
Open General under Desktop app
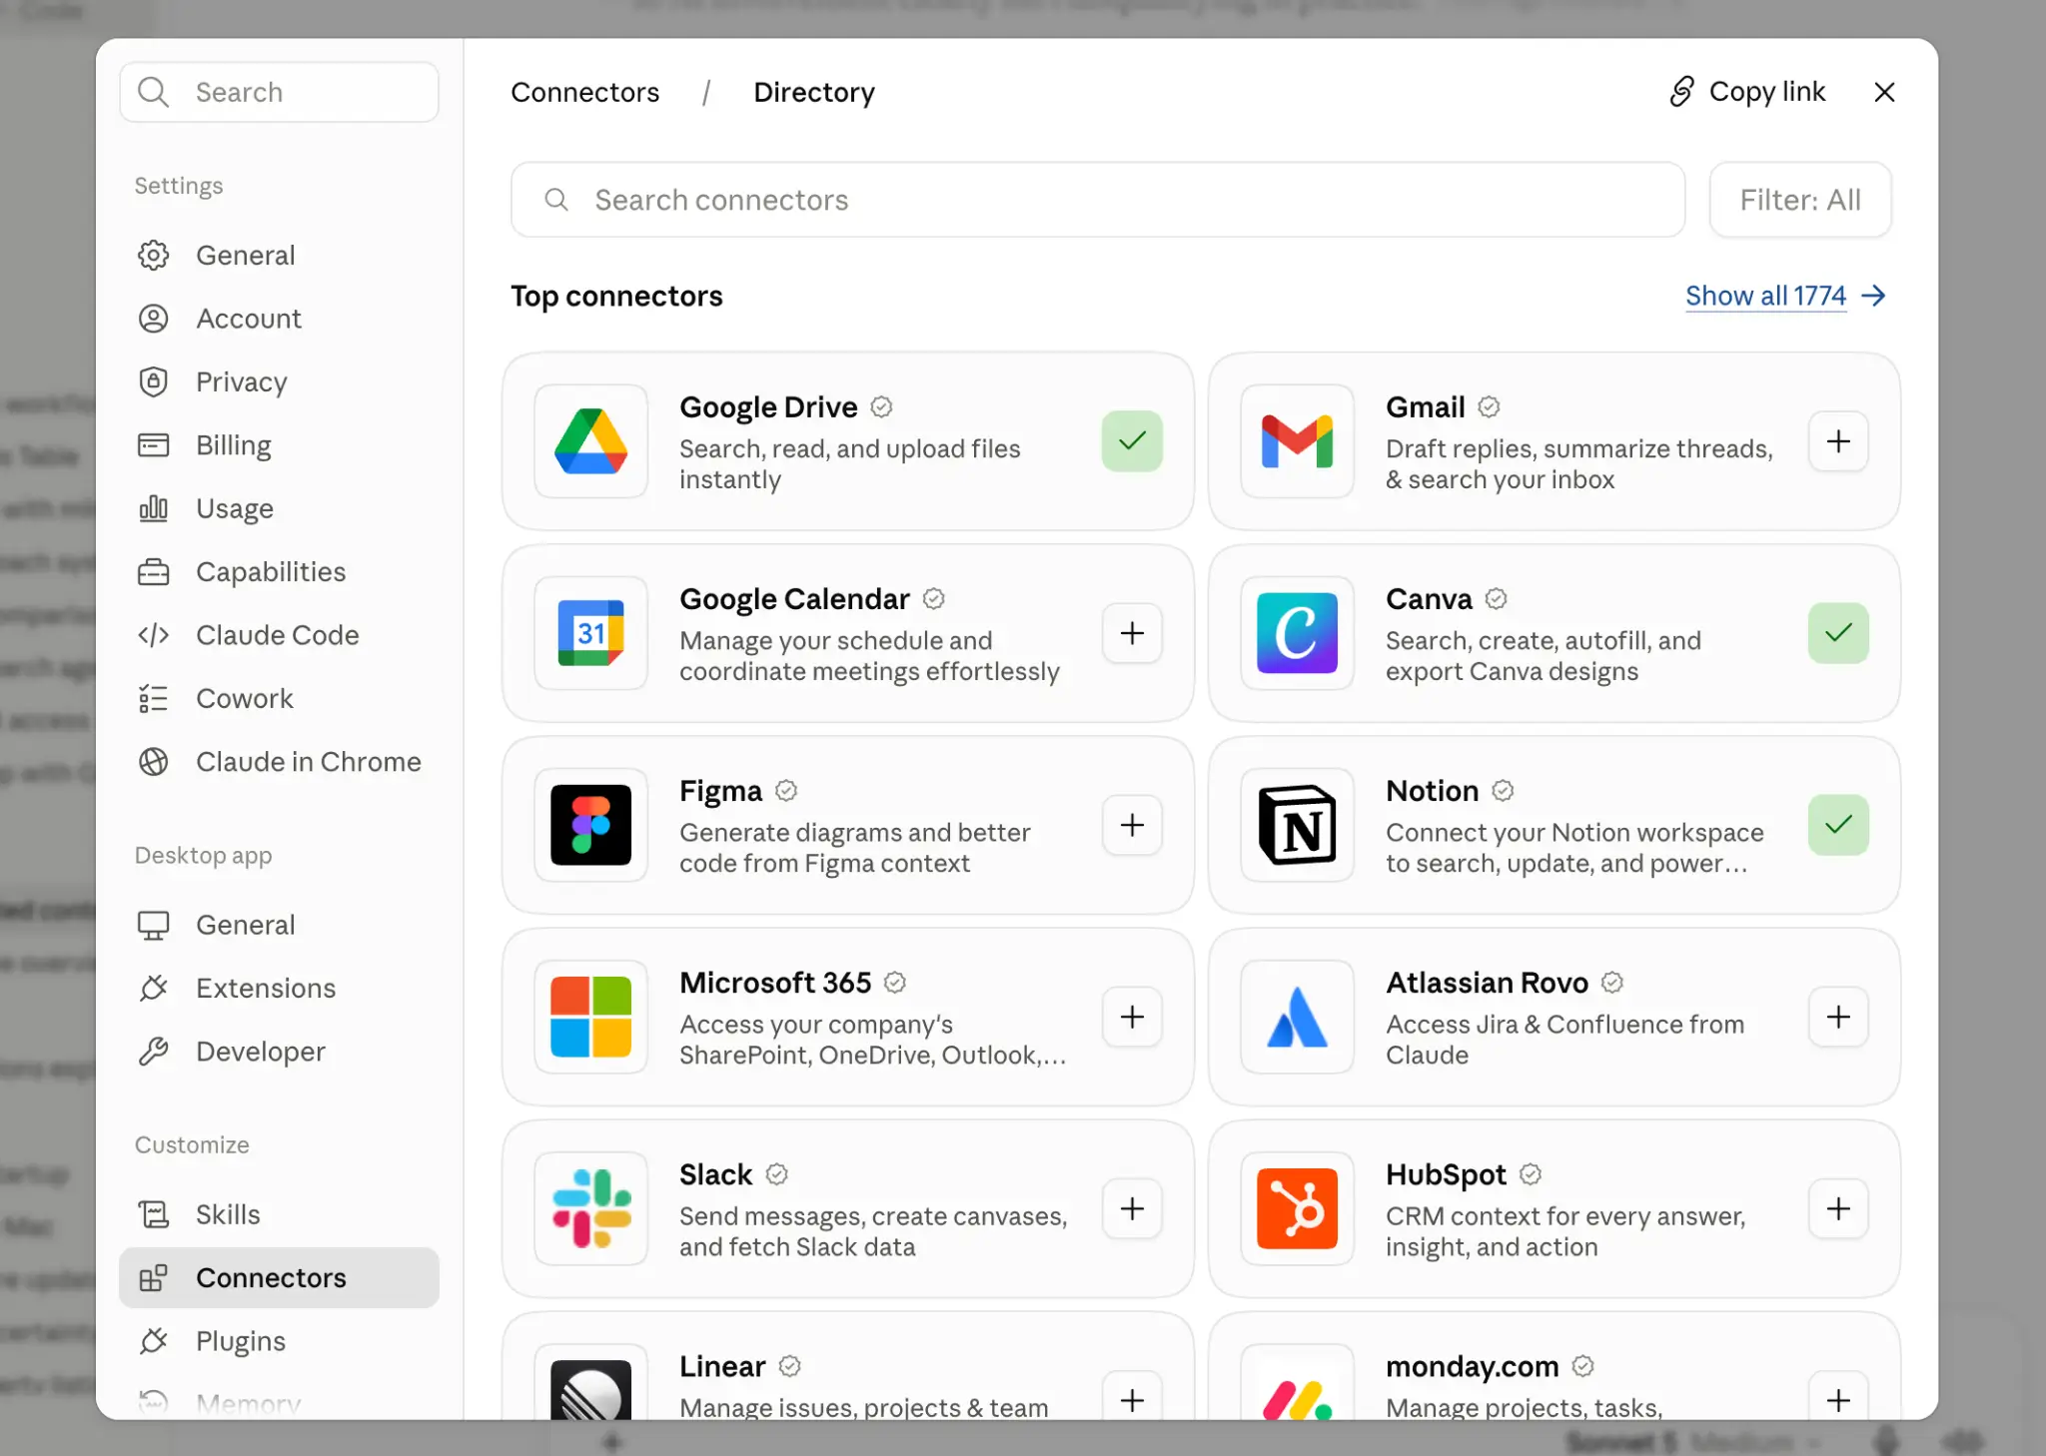pyautogui.click(x=279, y=925)
